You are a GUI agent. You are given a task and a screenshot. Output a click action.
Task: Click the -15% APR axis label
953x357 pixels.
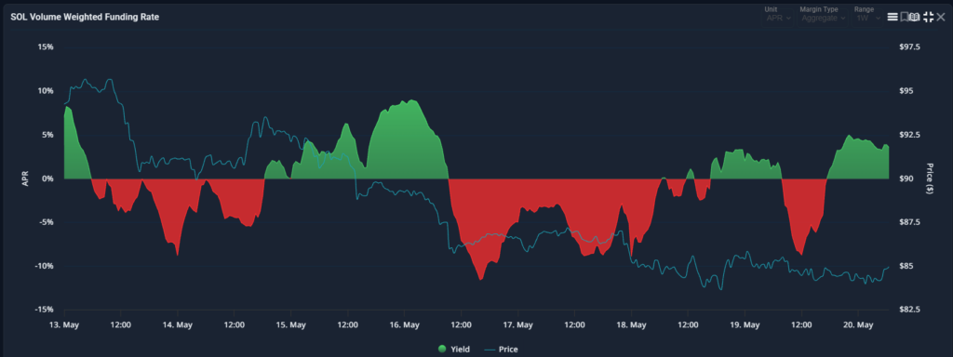tap(45, 310)
